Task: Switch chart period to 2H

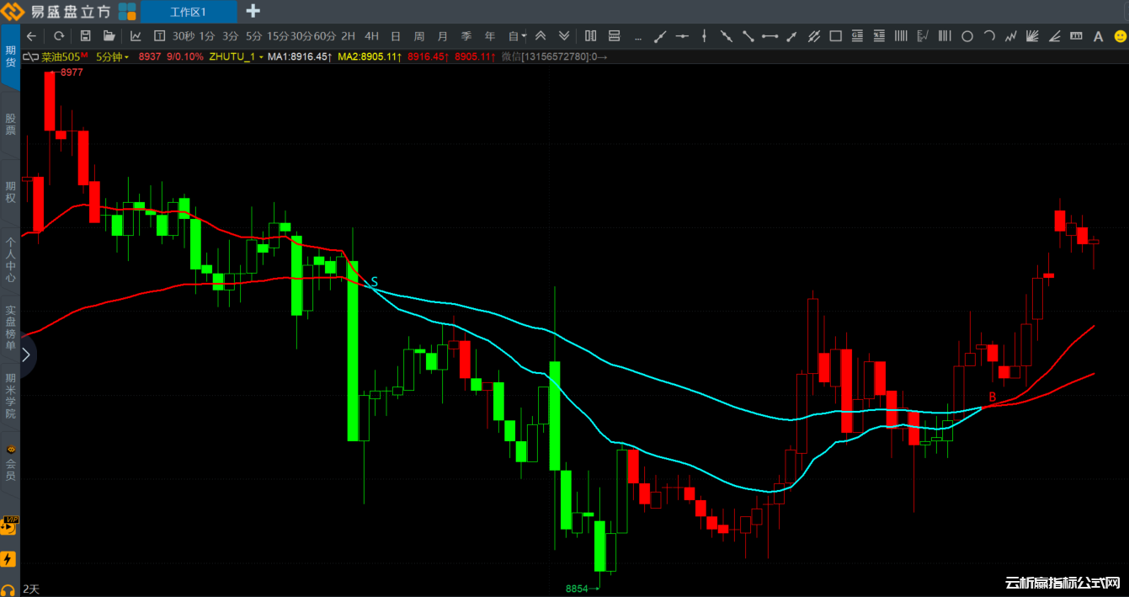Action: pyautogui.click(x=348, y=36)
